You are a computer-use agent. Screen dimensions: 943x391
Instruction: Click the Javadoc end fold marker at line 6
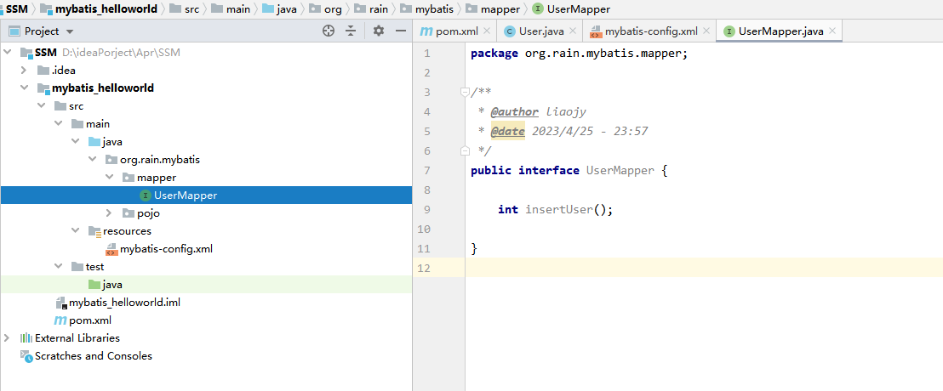click(x=465, y=150)
